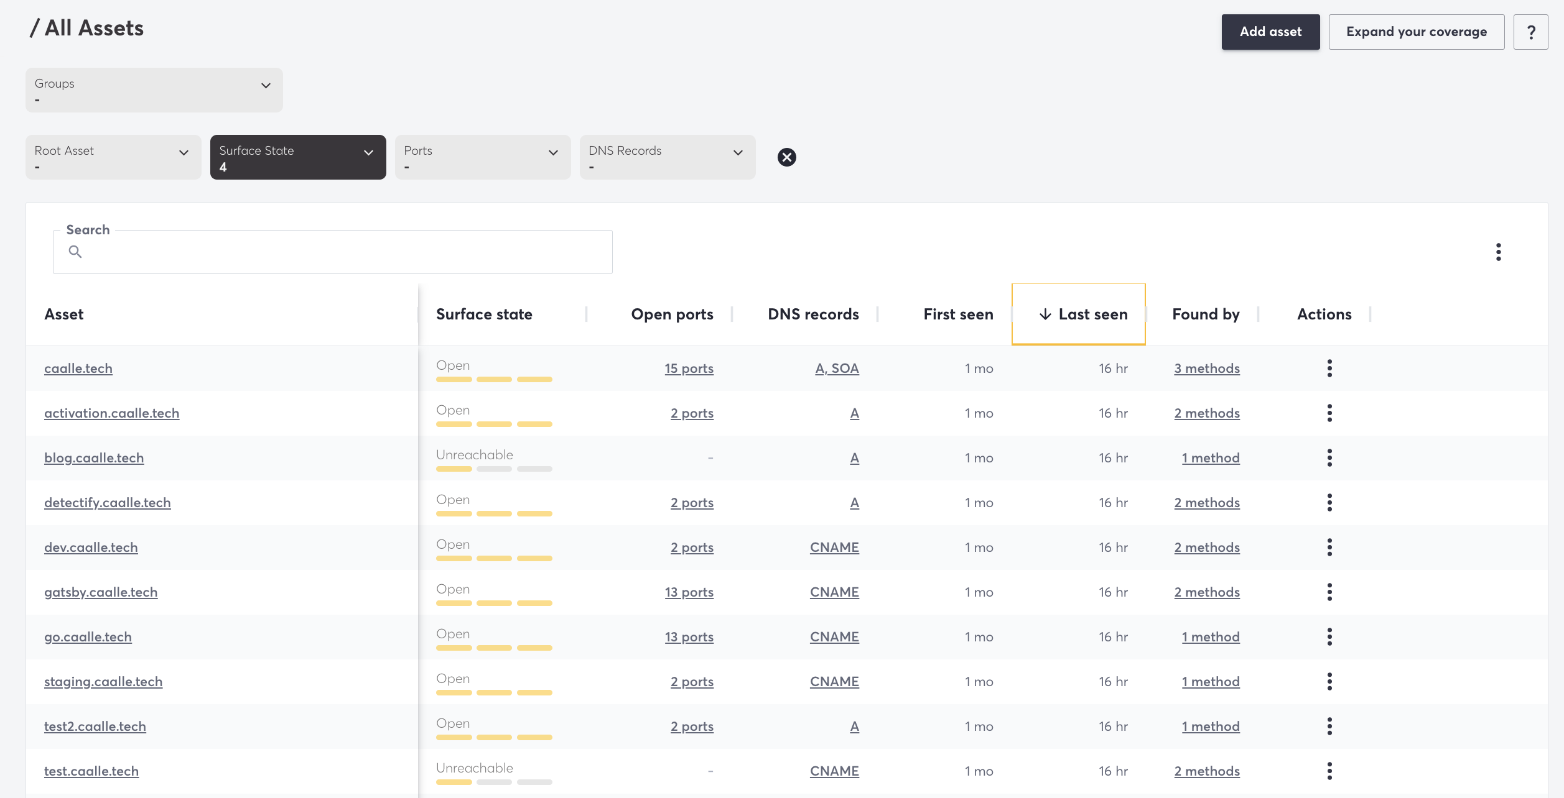Image resolution: width=1564 pixels, height=798 pixels.
Task: Open the caalle.tech asset details
Action: click(78, 368)
